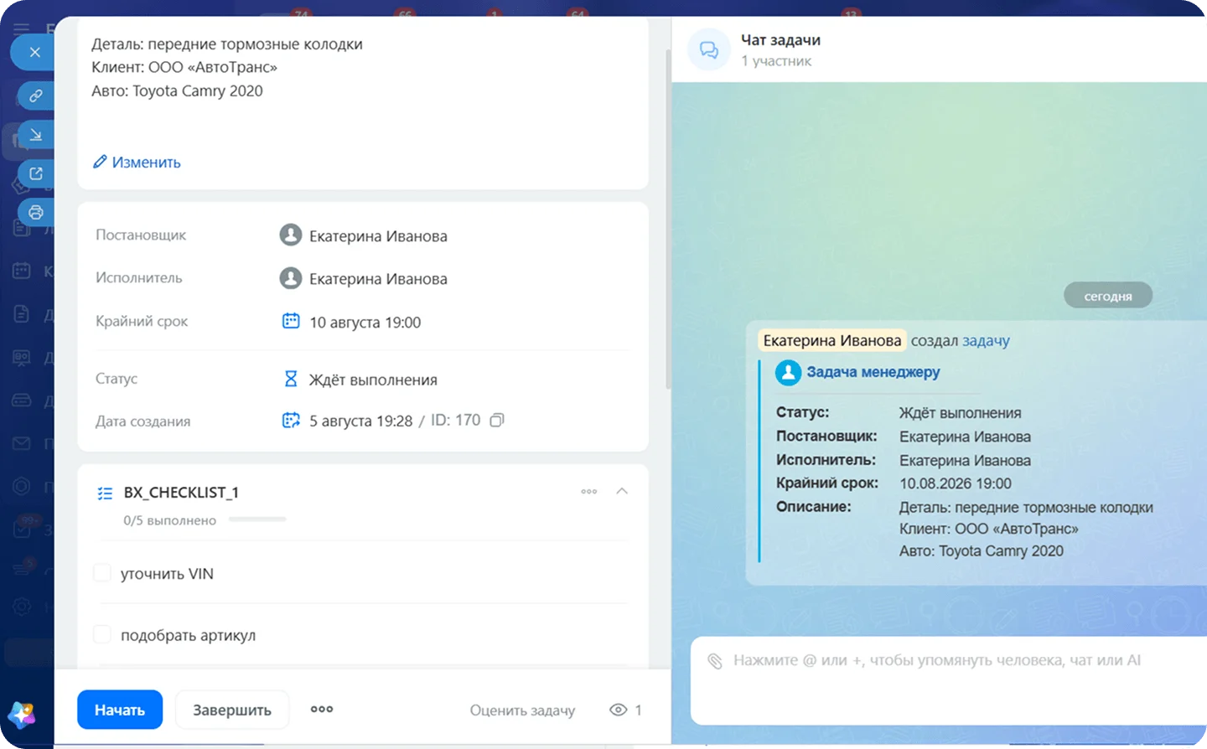Screen dimensions: 1207x749
Task: Open more actions menu beside Завершить
Action: click(x=322, y=709)
